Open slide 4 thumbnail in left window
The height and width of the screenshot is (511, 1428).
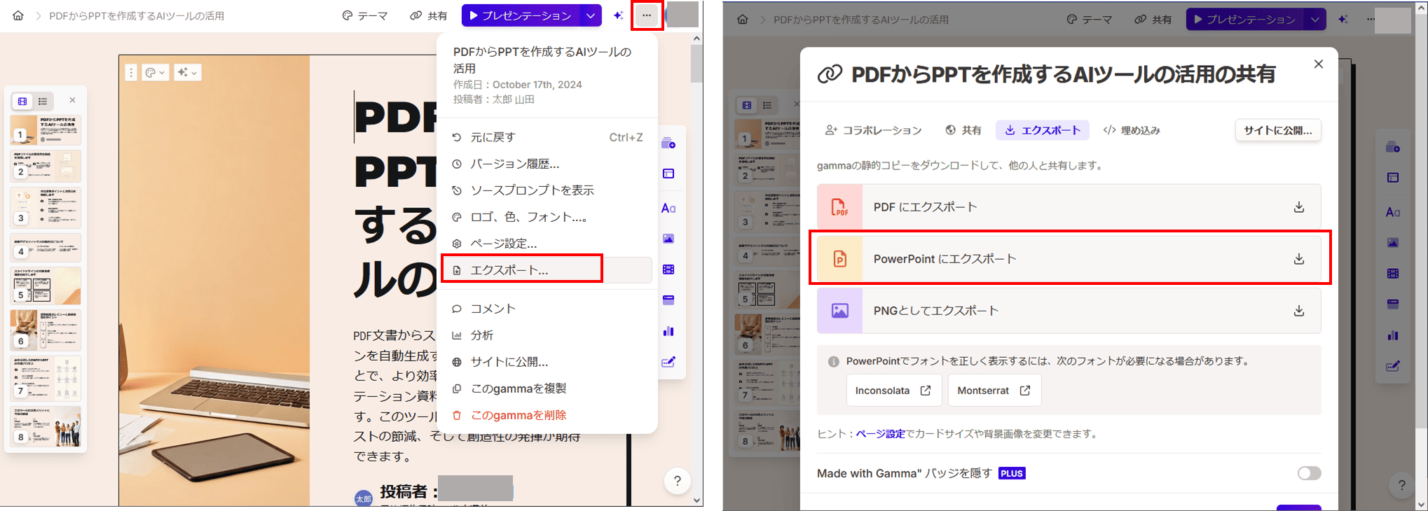point(46,248)
